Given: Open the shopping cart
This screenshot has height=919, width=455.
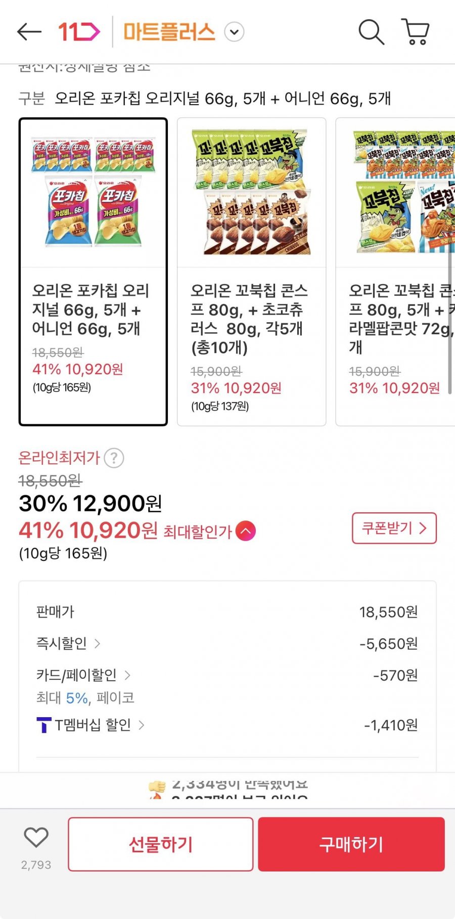Looking at the screenshot, I should [416, 32].
